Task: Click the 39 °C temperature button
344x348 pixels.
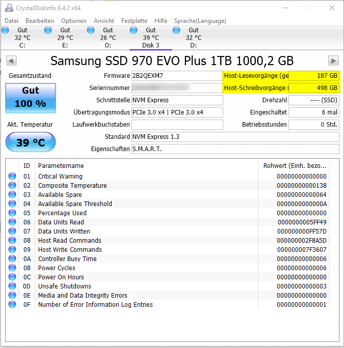Action: coord(31,142)
